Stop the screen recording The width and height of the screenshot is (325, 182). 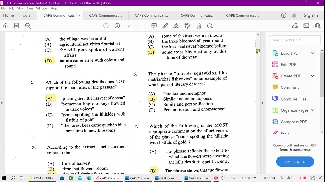tap(305, 178)
